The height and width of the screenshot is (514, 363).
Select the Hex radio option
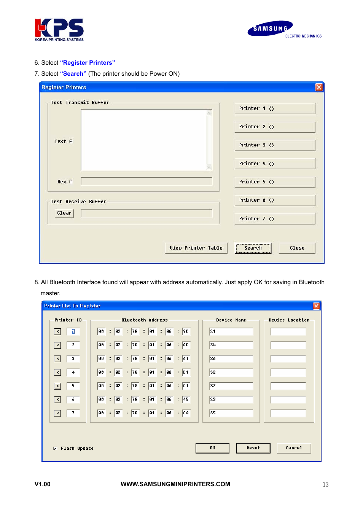(x=71, y=182)
